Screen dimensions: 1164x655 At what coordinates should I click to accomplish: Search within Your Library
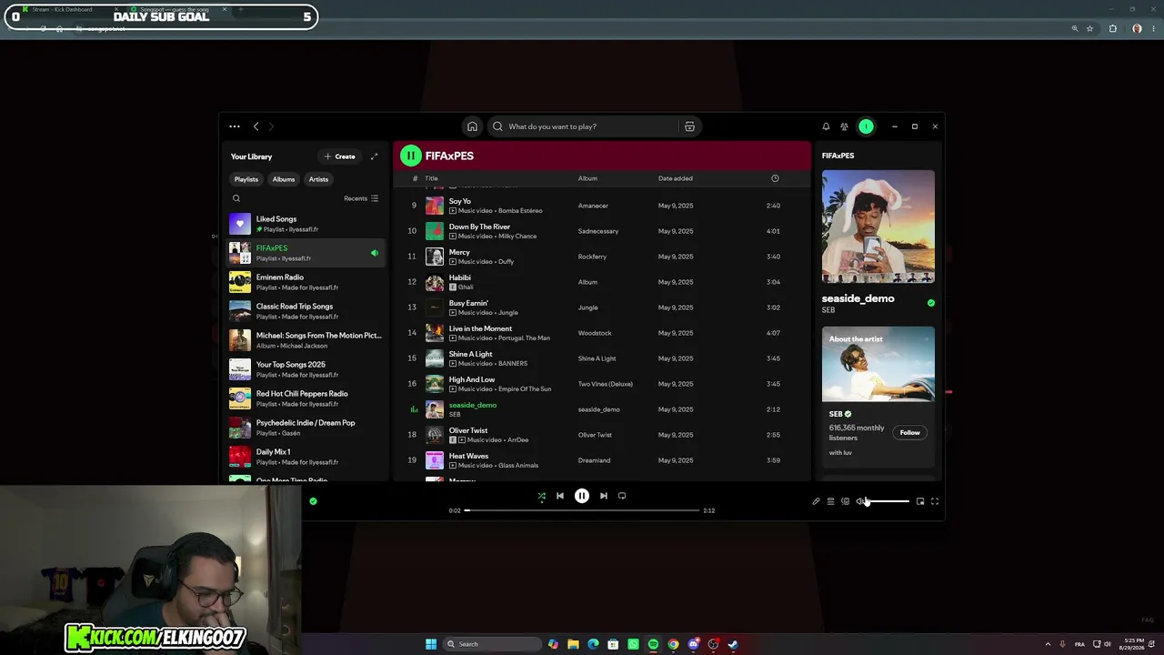[x=236, y=198]
